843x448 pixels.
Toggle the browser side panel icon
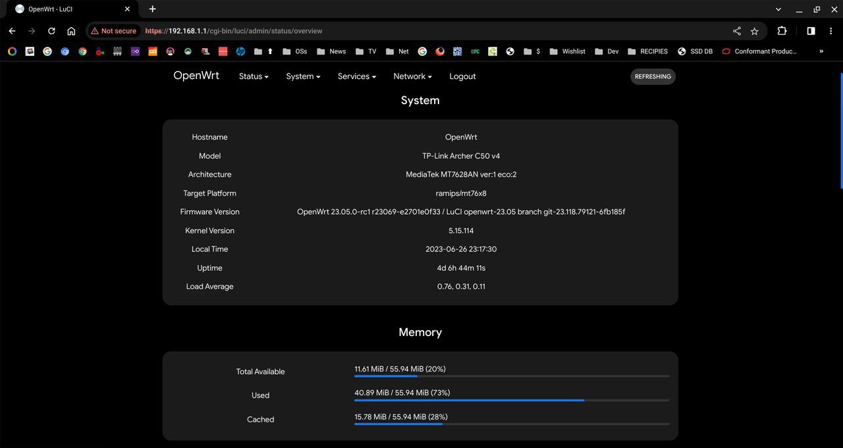pyautogui.click(x=811, y=31)
